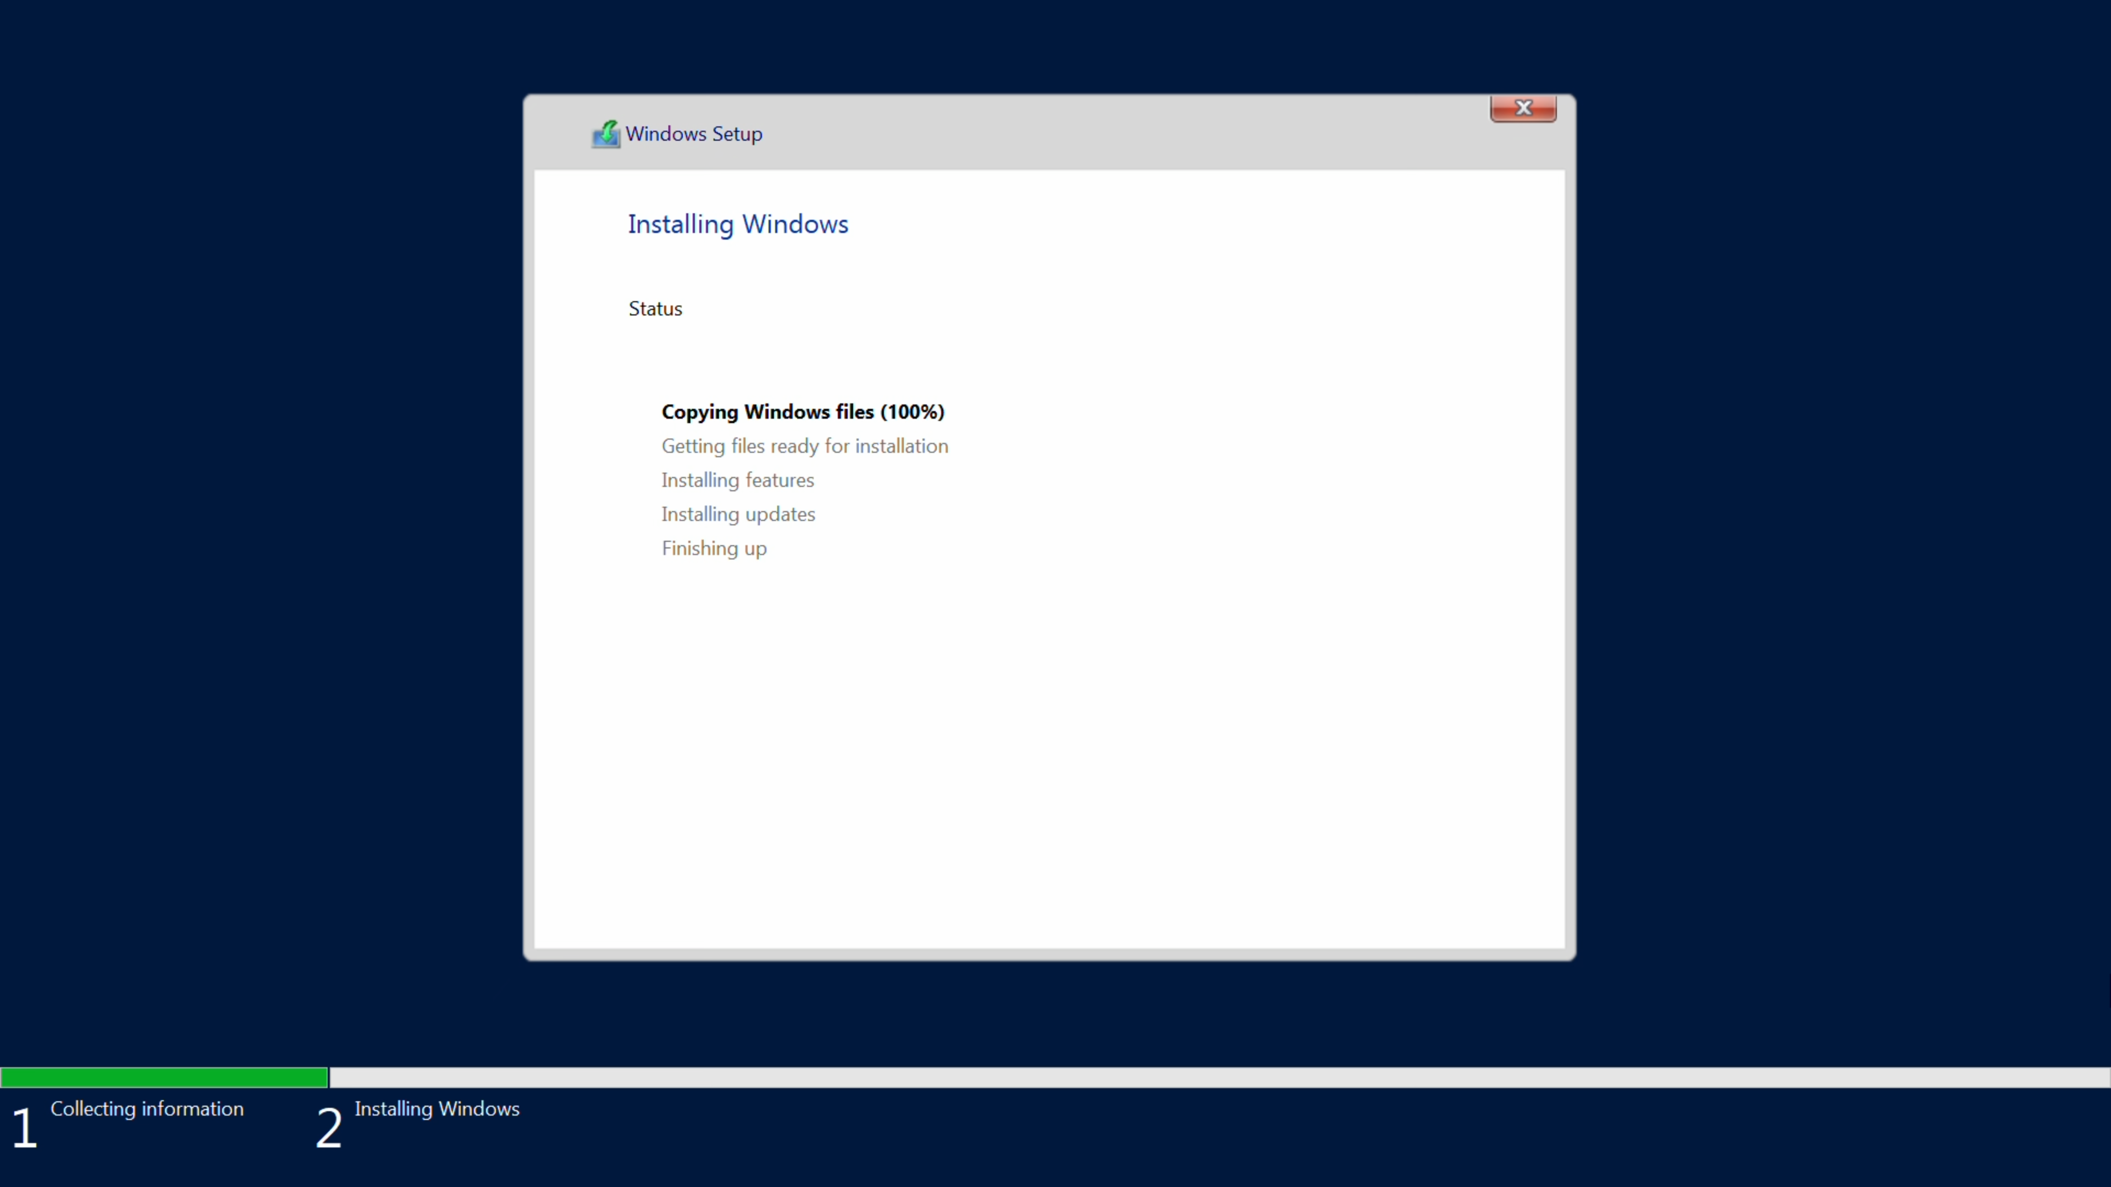Select Getting files ready for installation
Screen dimensions: 2111x1187
[805, 446]
